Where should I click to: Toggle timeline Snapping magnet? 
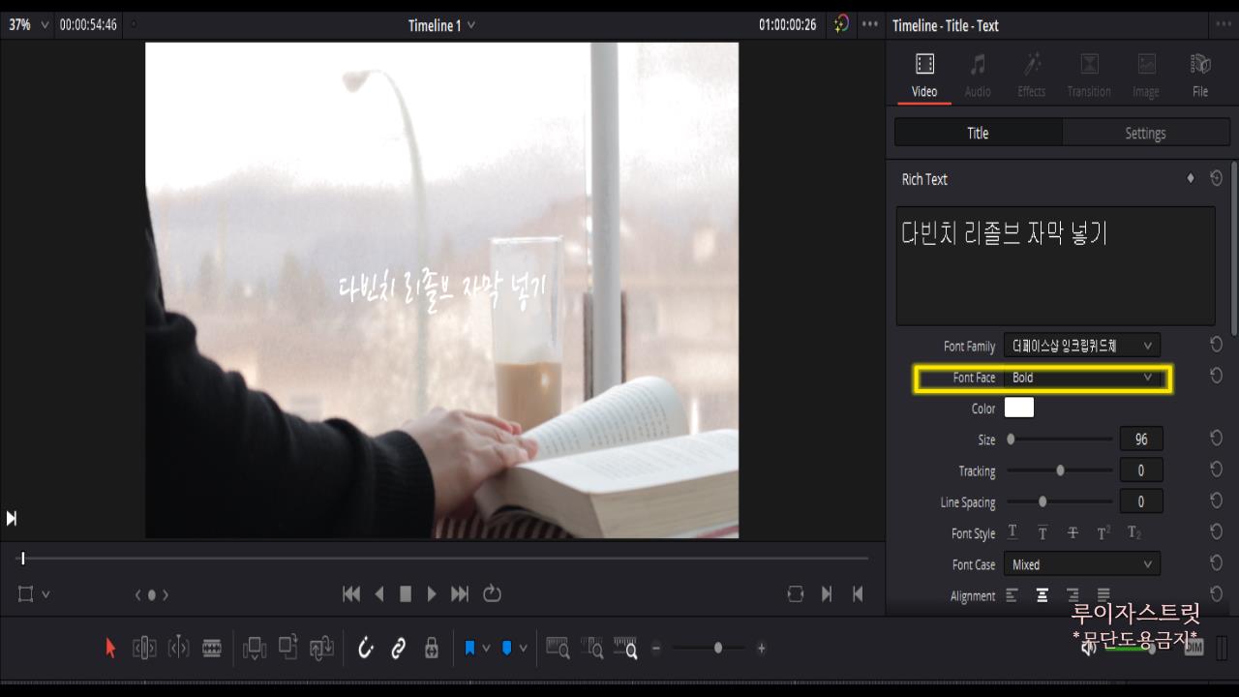click(x=365, y=649)
